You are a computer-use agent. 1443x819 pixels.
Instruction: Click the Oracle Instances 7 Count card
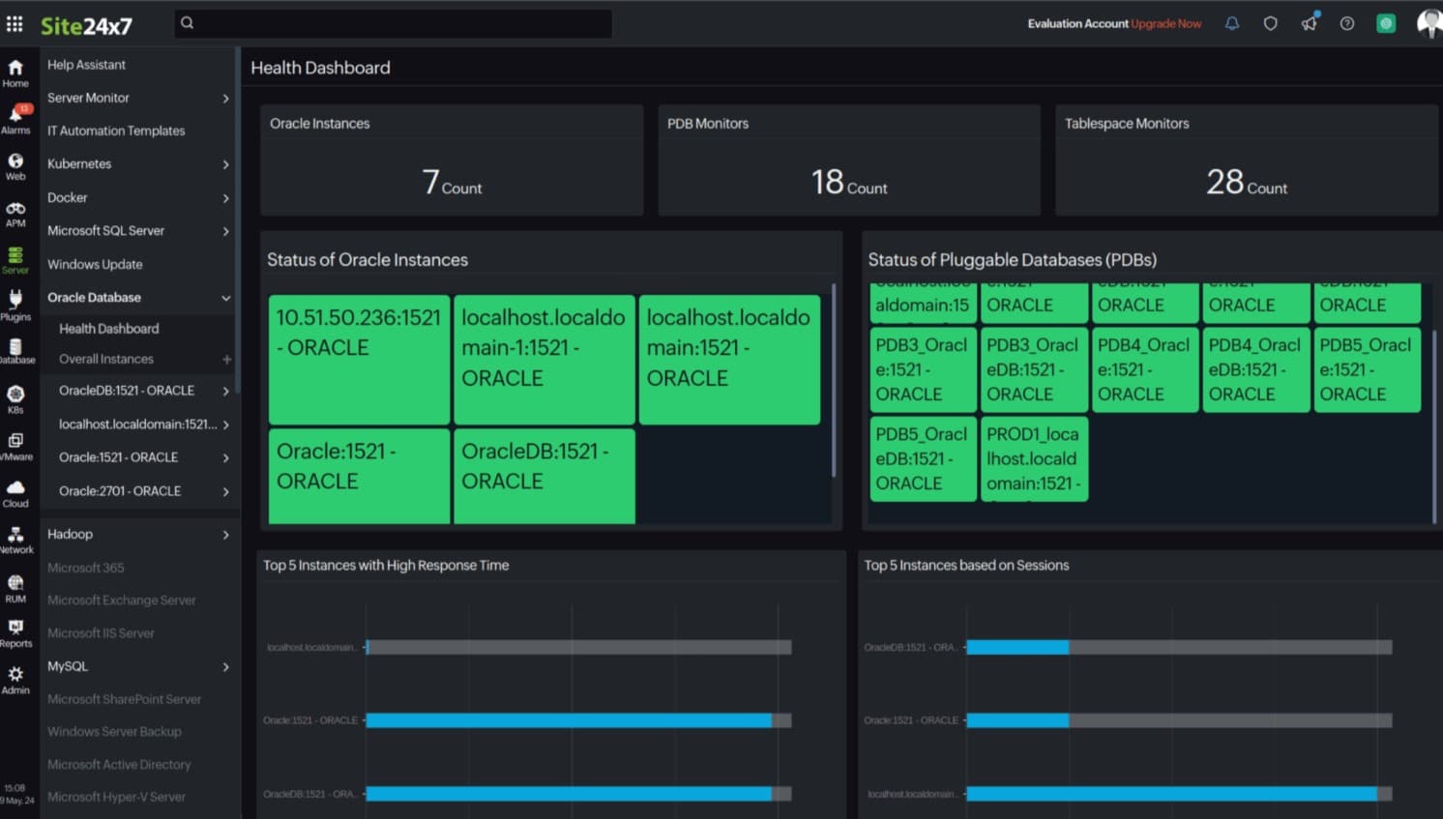point(452,161)
